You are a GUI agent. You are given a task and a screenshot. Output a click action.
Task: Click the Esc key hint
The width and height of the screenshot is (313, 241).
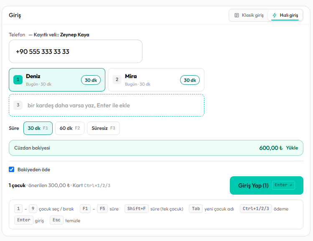tap(56, 220)
